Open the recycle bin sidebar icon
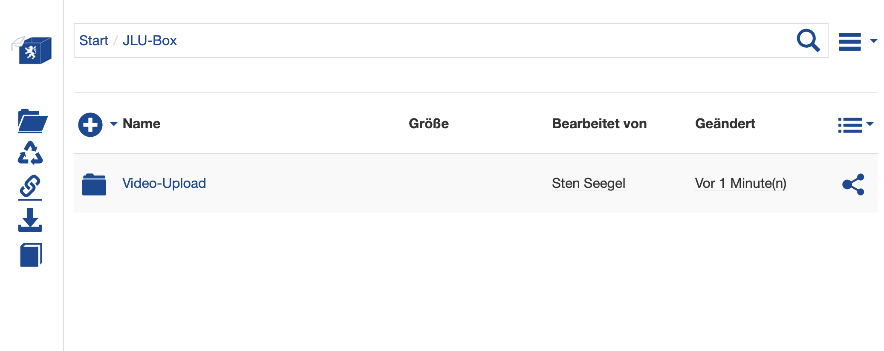The height and width of the screenshot is (351, 884). [x=30, y=153]
